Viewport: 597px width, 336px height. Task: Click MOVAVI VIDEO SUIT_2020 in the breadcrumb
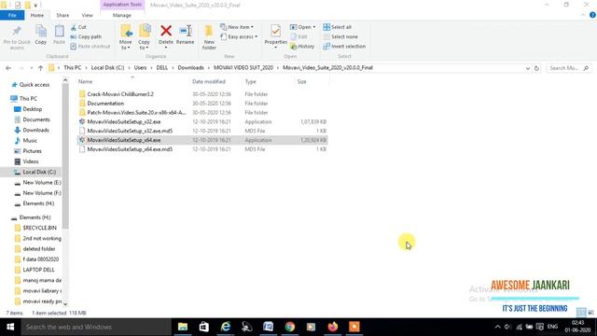243,68
